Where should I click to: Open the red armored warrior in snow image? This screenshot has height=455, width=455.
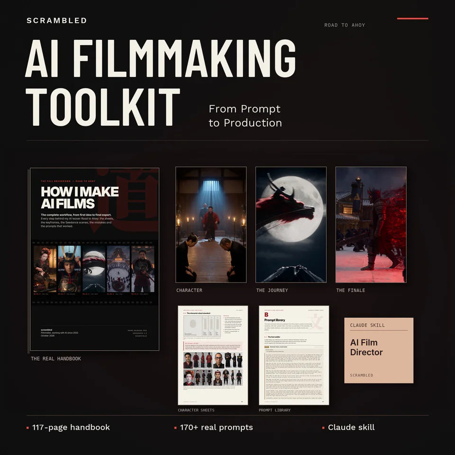371,225
